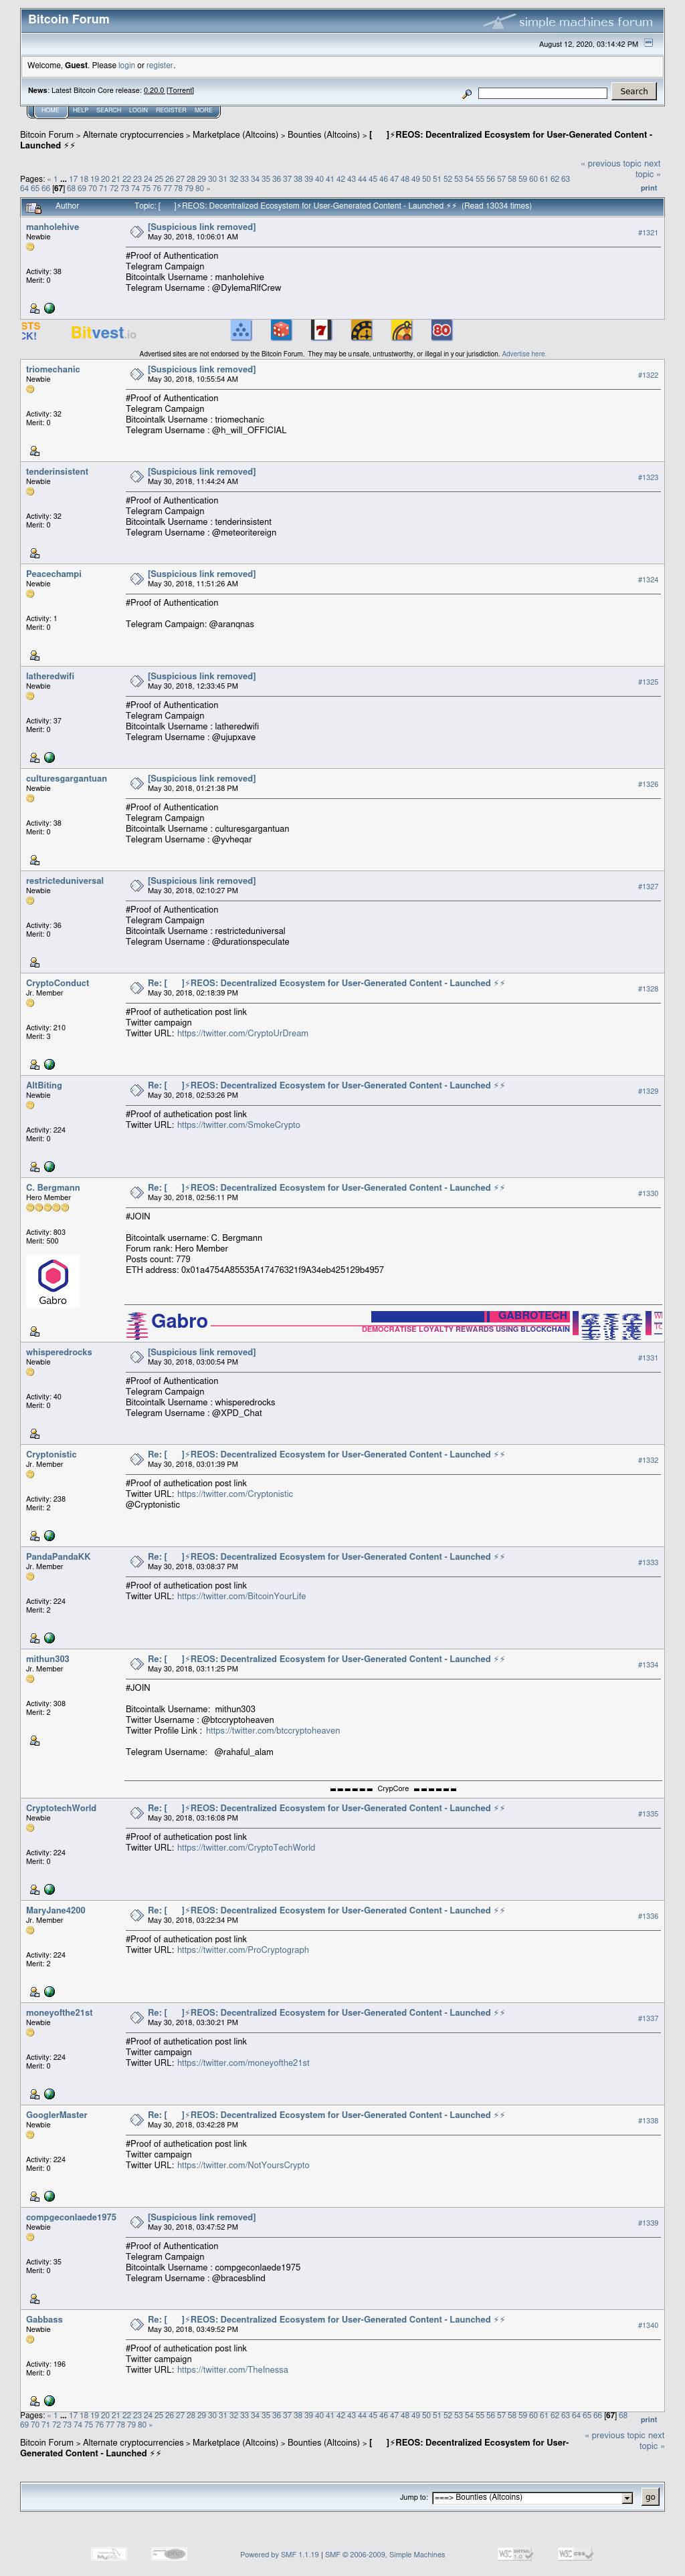The image size is (685, 2576).
Task: Click the login link in welcome message
Action: 126,65
